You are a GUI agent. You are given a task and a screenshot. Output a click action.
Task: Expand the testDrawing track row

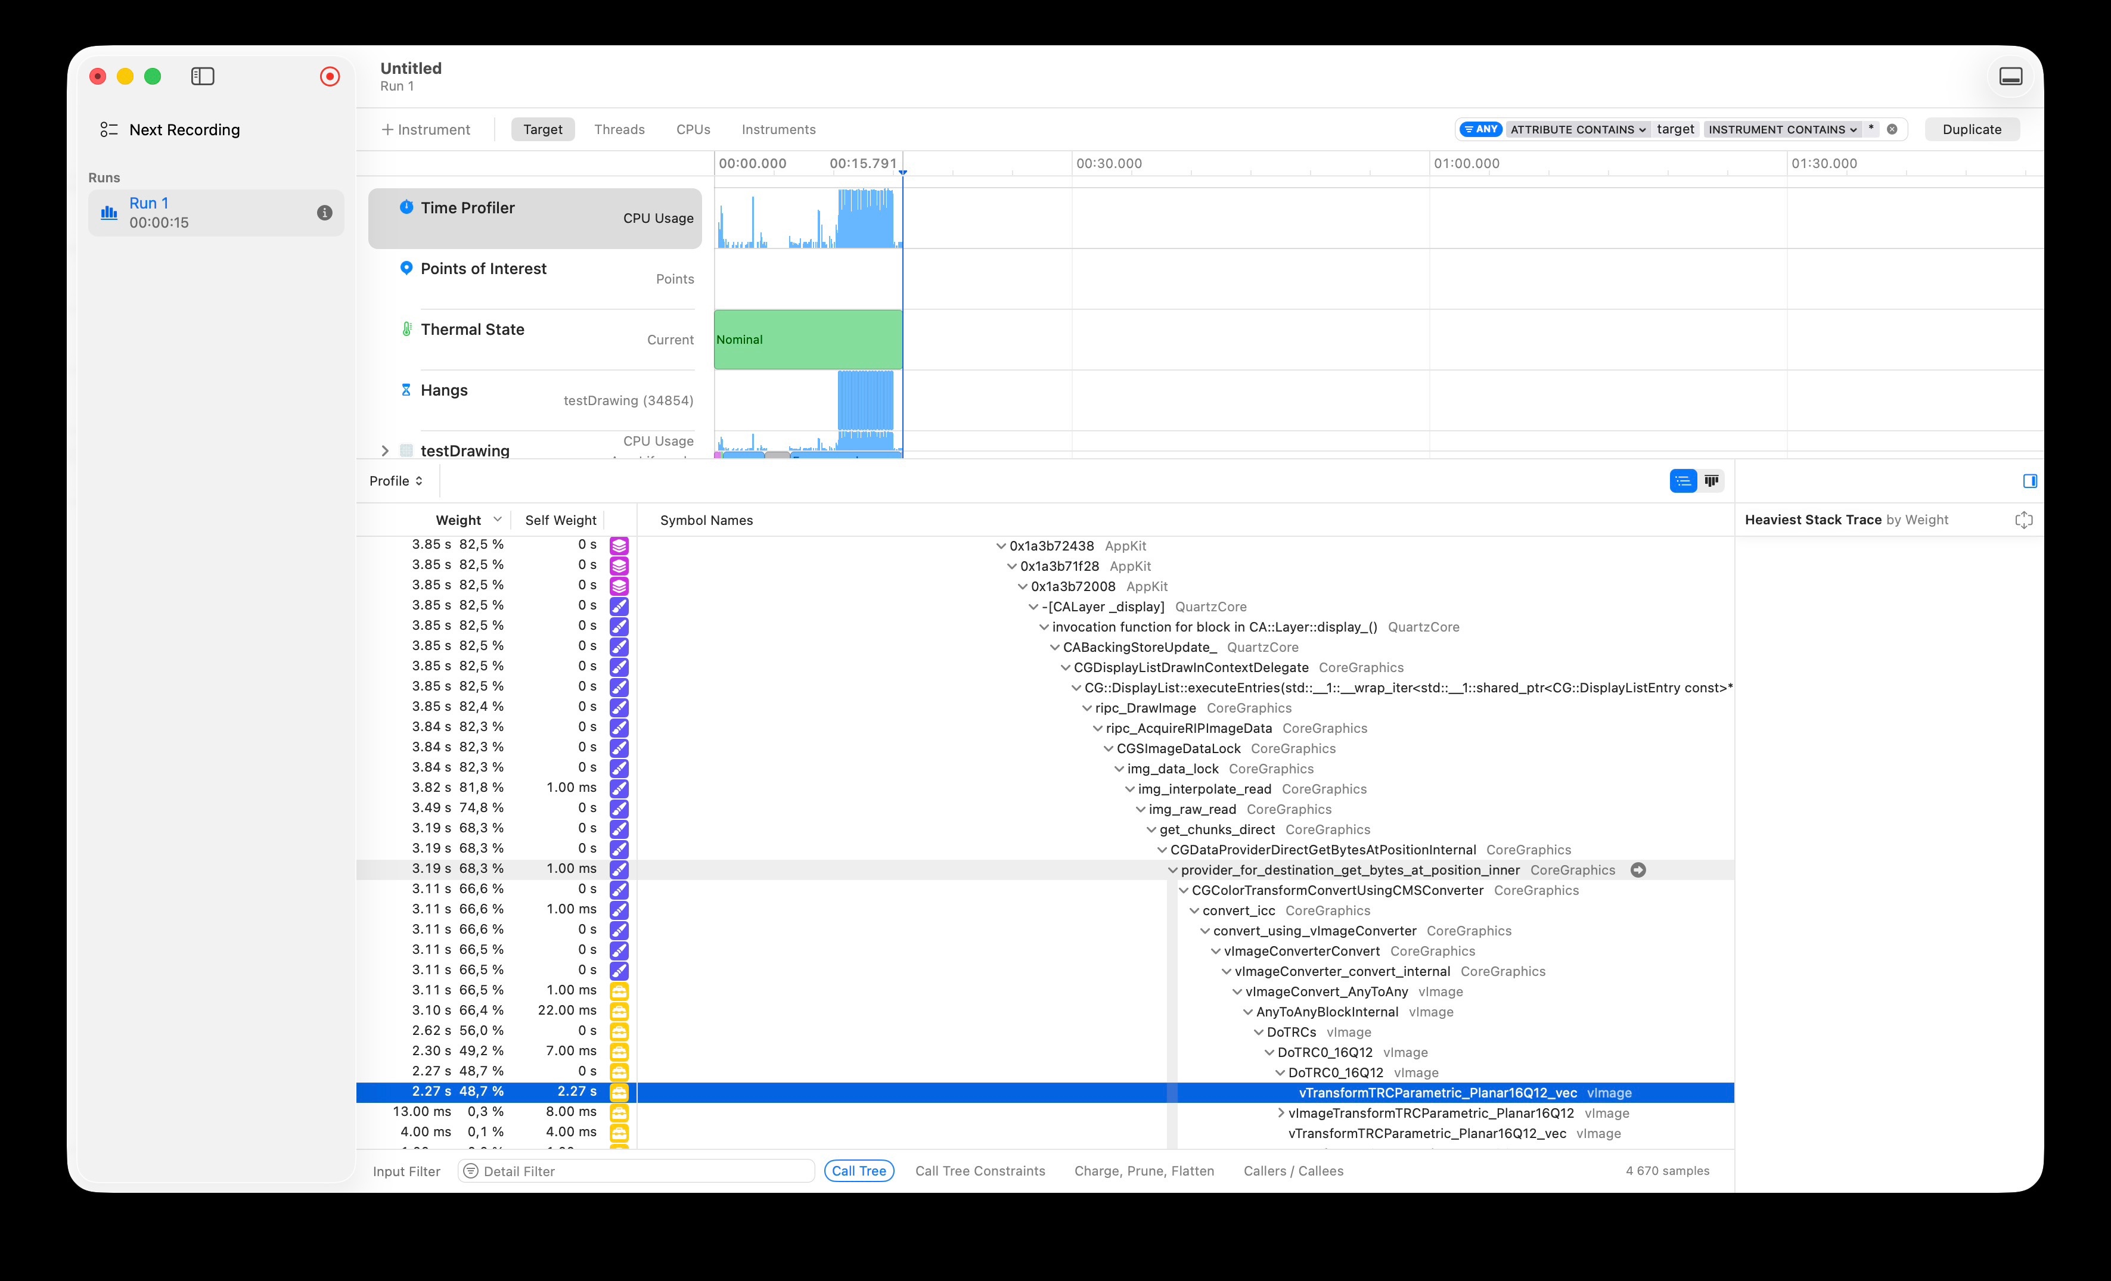[x=384, y=450]
